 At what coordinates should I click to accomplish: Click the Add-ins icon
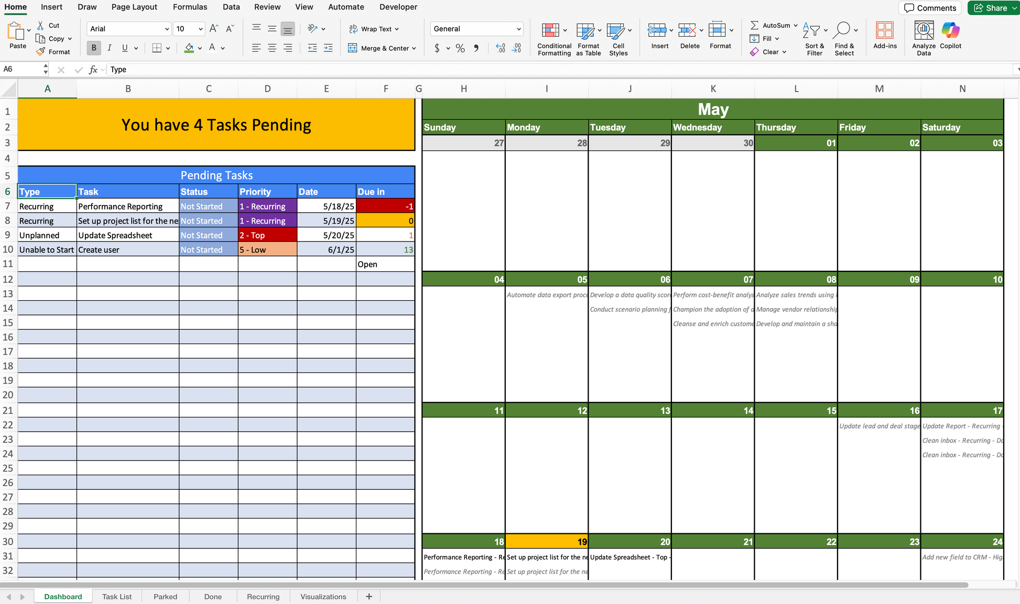pos(885,31)
